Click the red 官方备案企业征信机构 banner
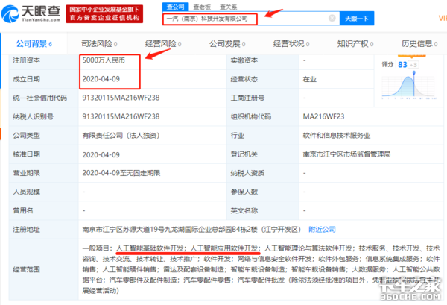 [x=104, y=13]
